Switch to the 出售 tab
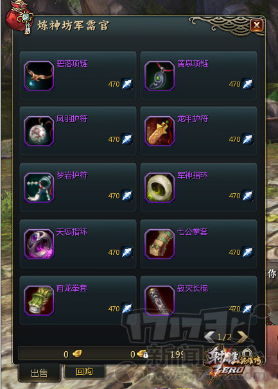Screen dimensions: 278x389 (x=39, y=373)
